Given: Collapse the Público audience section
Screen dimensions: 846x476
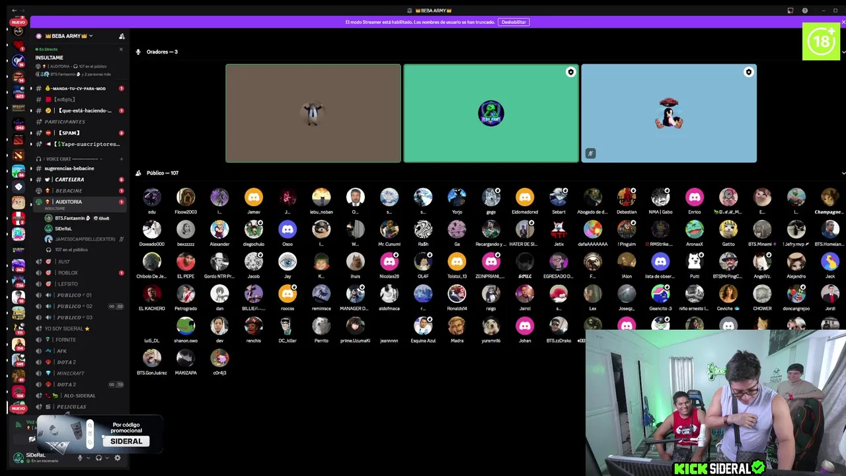Looking at the screenshot, I should click(x=843, y=173).
